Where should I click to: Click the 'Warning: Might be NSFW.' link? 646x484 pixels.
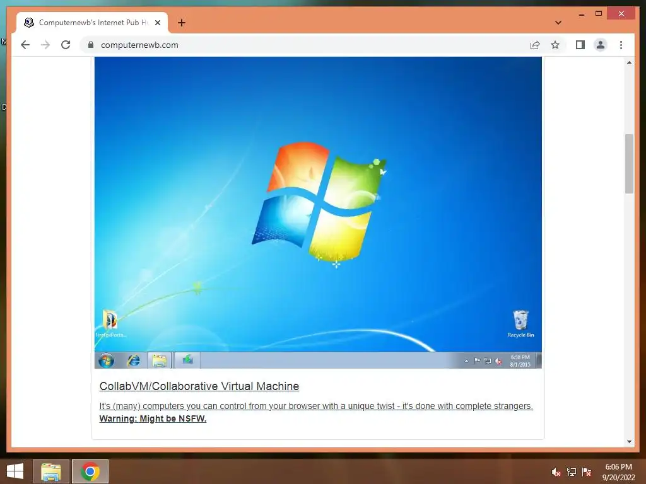[x=153, y=418]
